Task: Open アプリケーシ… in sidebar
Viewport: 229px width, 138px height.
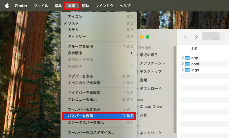Action: (x=152, y=63)
